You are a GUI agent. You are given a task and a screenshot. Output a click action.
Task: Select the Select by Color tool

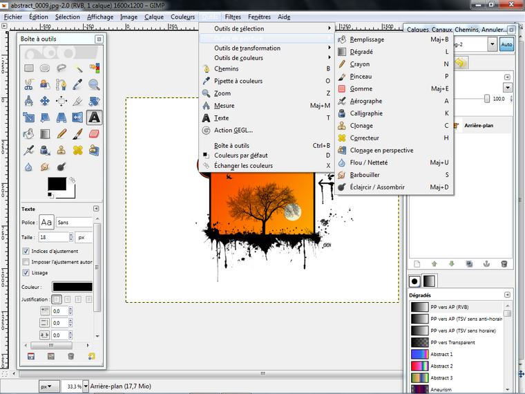pyautogui.click(x=95, y=68)
